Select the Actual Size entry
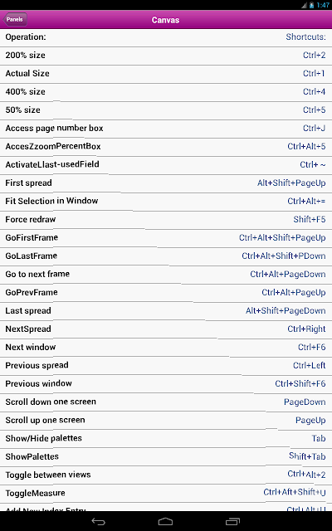This screenshot has height=531, width=332. (166, 74)
